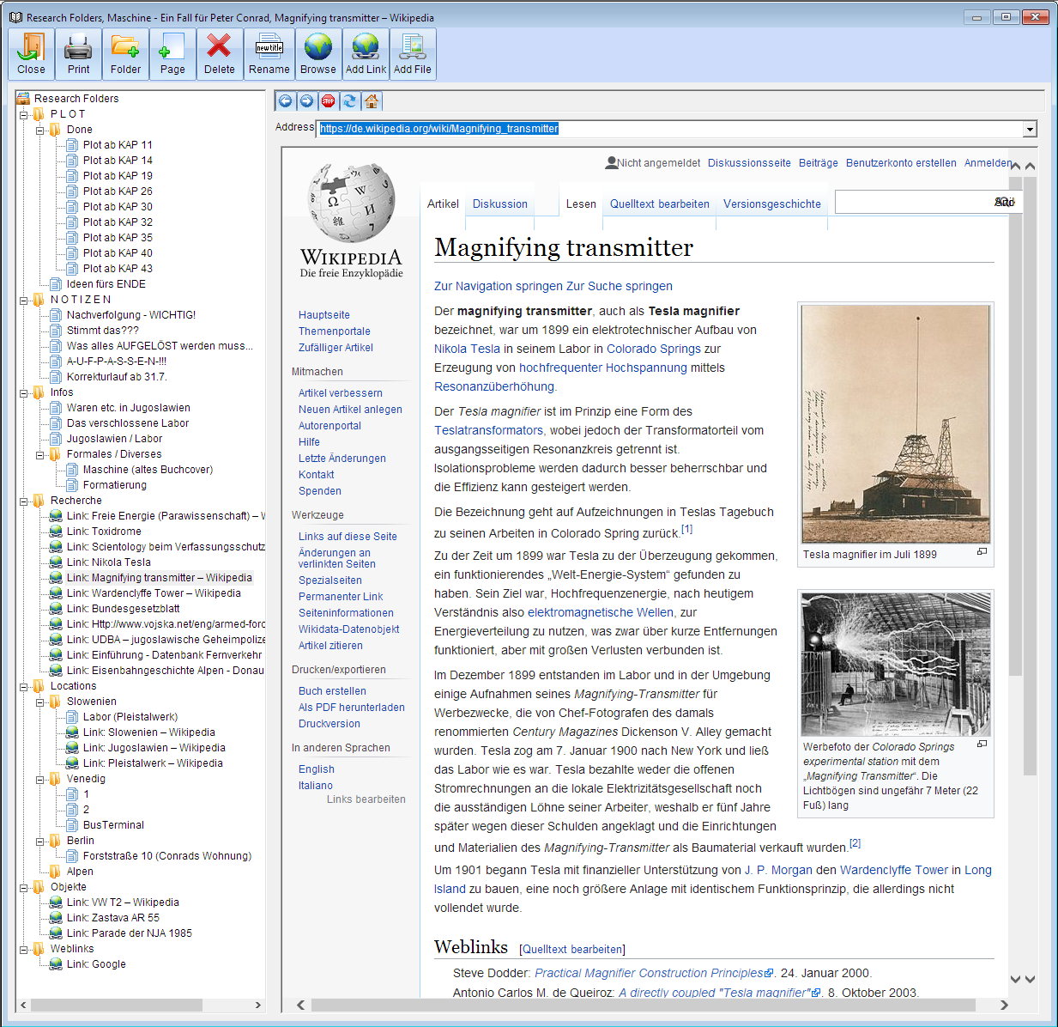Open Tesla magnifier 1899 photo thumbnail
The image size is (1058, 1027).
click(896, 424)
